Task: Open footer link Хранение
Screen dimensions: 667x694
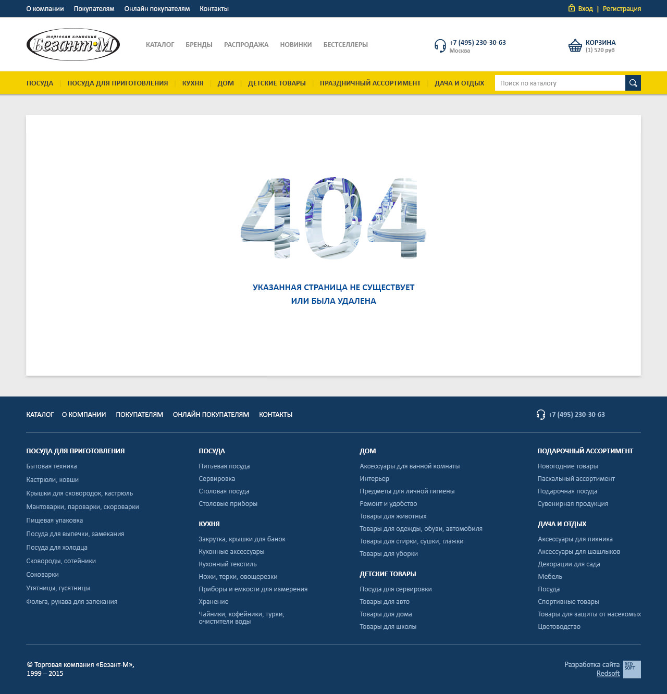Action: tap(214, 602)
